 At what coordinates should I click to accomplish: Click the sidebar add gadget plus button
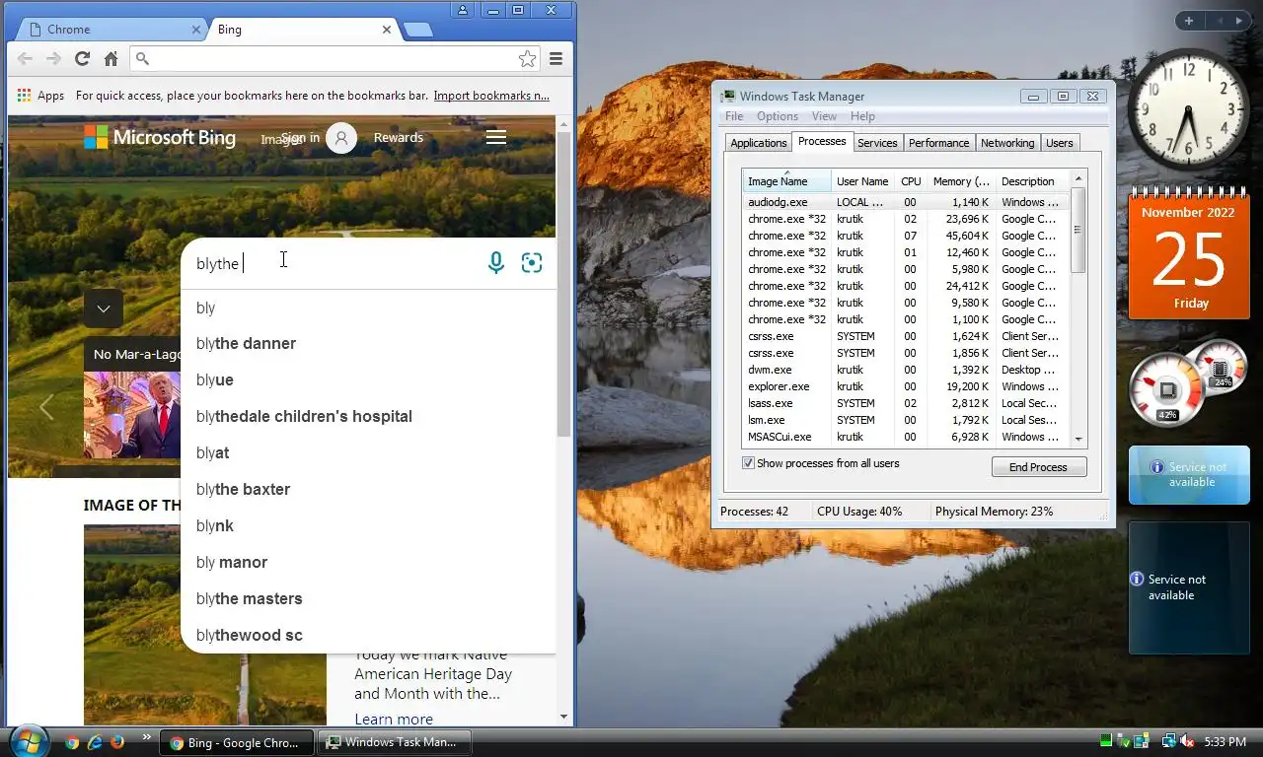(1189, 21)
